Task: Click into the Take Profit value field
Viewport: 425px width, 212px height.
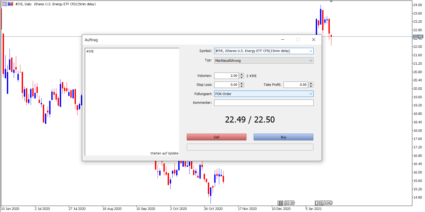Action: 296,85
